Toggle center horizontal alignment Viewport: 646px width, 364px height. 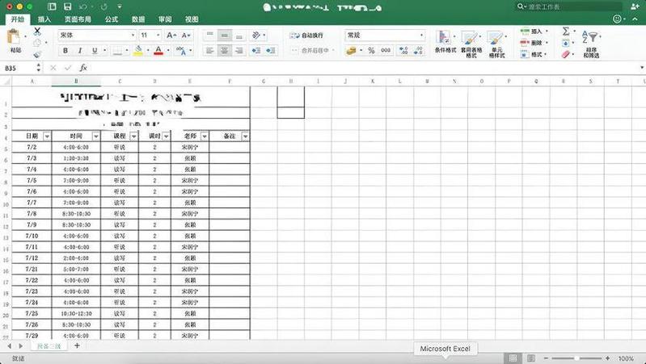coord(225,51)
